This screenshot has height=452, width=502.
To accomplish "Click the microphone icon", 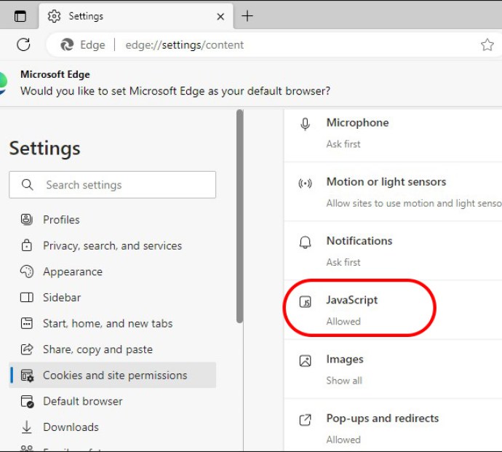I will 305,124.
